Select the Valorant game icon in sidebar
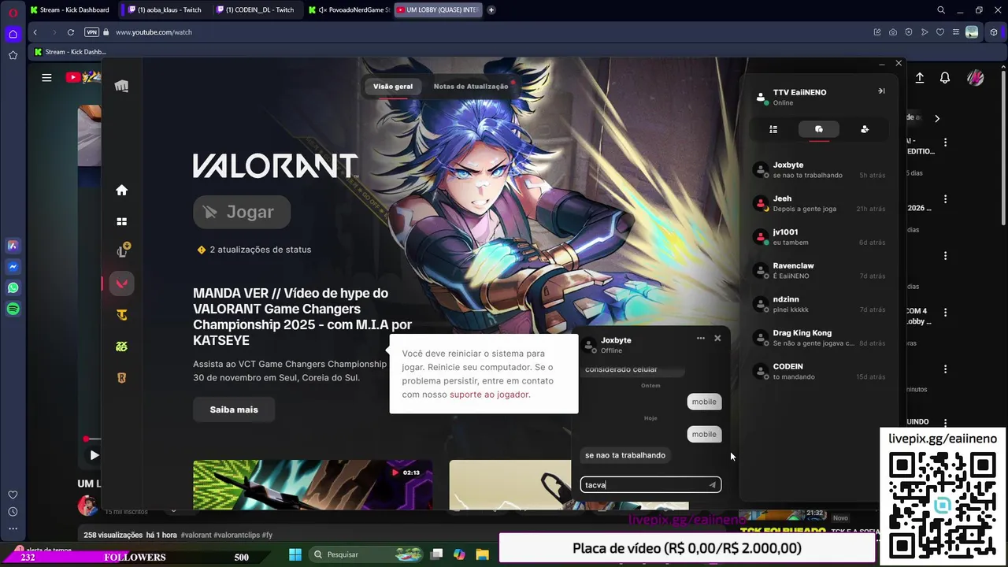This screenshot has height=567, width=1008. tap(121, 283)
